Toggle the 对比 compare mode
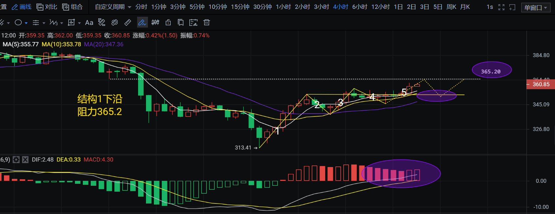 point(47,7)
